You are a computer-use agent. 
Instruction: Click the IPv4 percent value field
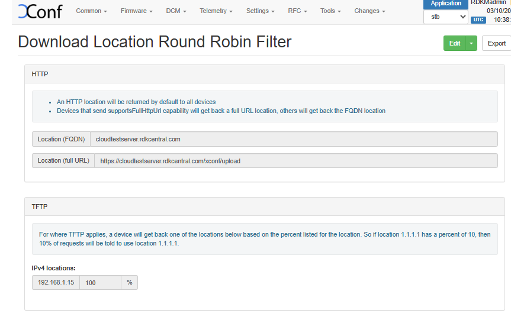coord(100,283)
